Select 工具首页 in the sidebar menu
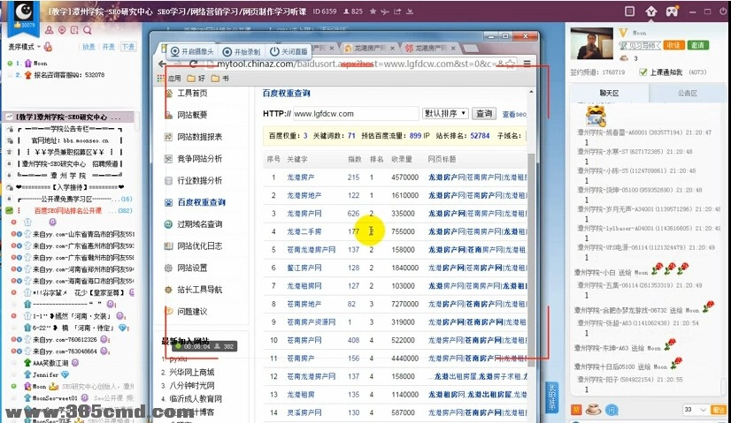The image size is (731, 423). 192,93
